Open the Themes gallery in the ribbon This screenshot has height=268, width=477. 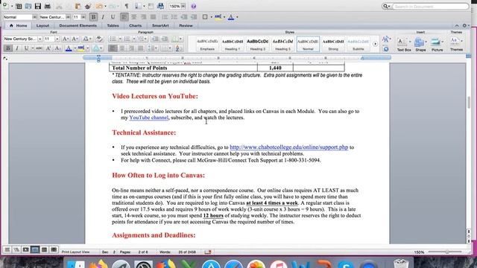[x=456, y=44]
